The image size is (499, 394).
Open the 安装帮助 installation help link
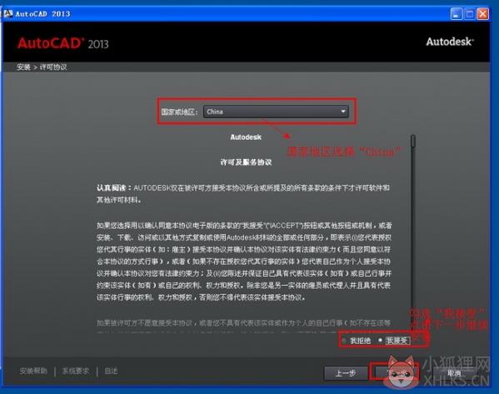(33, 371)
